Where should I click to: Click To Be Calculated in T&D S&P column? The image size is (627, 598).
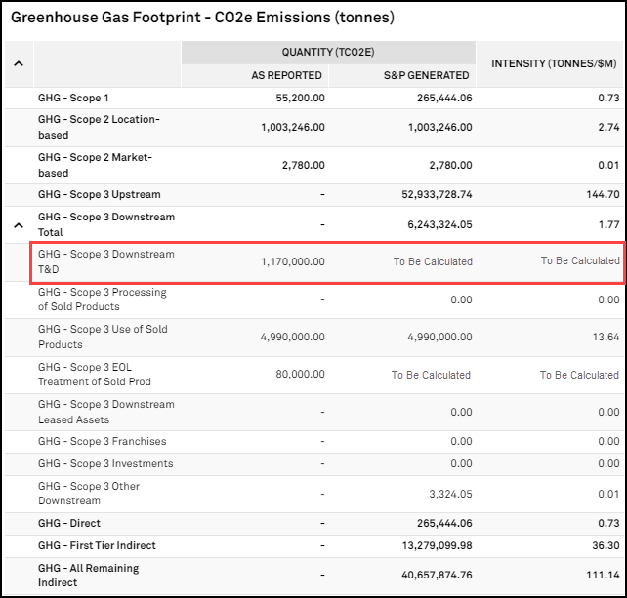point(433,261)
